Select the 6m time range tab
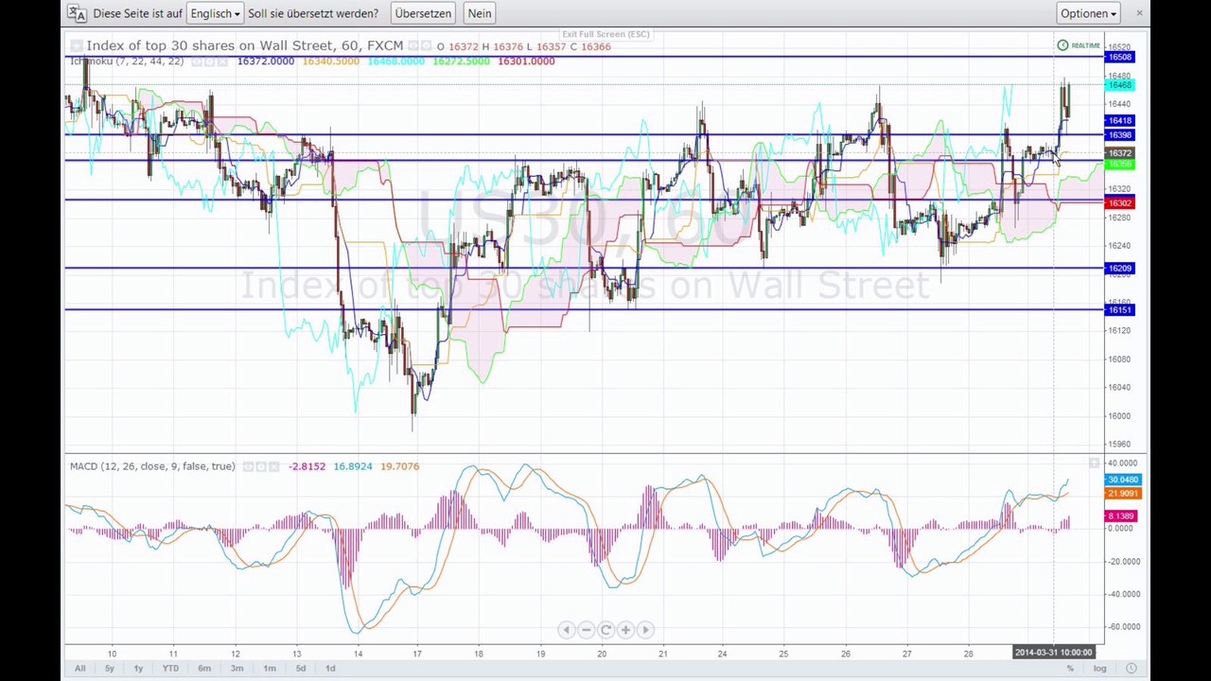This screenshot has width=1211, height=681. click(204, 669)
